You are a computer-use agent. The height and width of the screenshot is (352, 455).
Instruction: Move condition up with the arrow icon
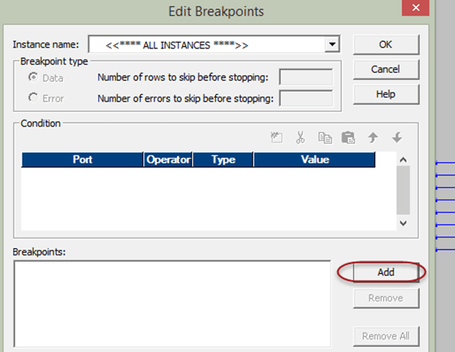pos(373,137)
